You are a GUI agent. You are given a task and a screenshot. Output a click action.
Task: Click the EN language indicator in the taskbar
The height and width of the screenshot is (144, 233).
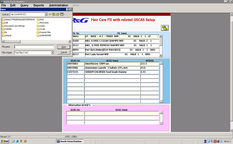click(x=205, y=141)
